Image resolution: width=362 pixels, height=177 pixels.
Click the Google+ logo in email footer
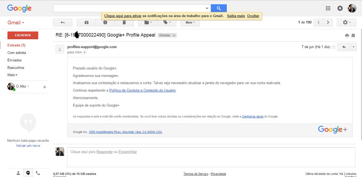pos(332,130)
